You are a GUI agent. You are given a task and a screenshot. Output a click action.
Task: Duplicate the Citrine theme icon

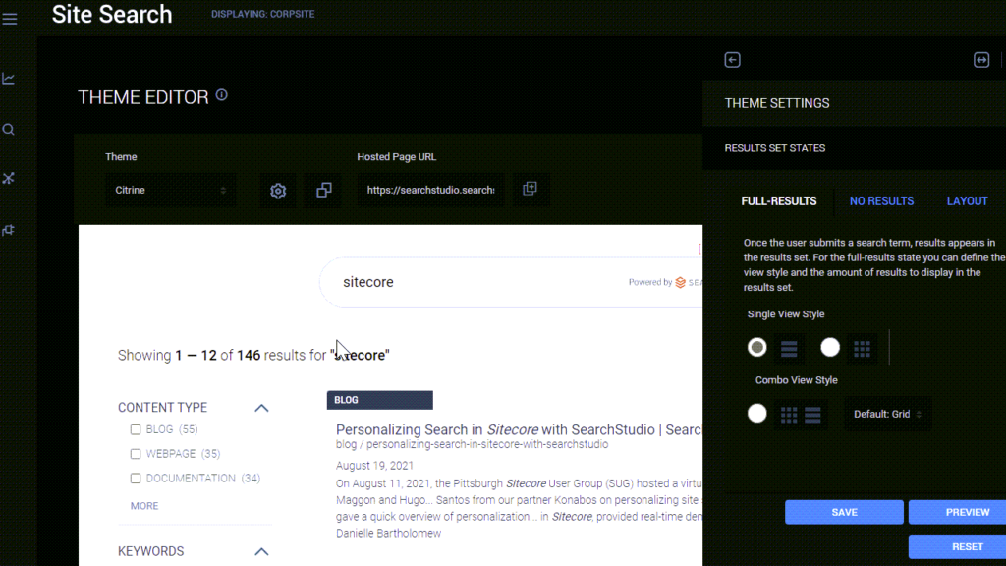(x=324, y=190)
